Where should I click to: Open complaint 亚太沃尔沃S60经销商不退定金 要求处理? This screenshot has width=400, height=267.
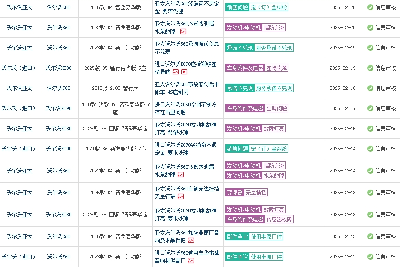point(187,7)
